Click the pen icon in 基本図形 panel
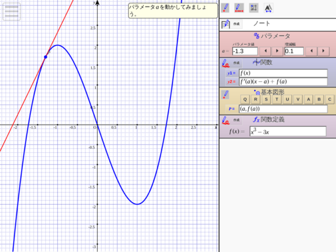 (x=225, y=94)
